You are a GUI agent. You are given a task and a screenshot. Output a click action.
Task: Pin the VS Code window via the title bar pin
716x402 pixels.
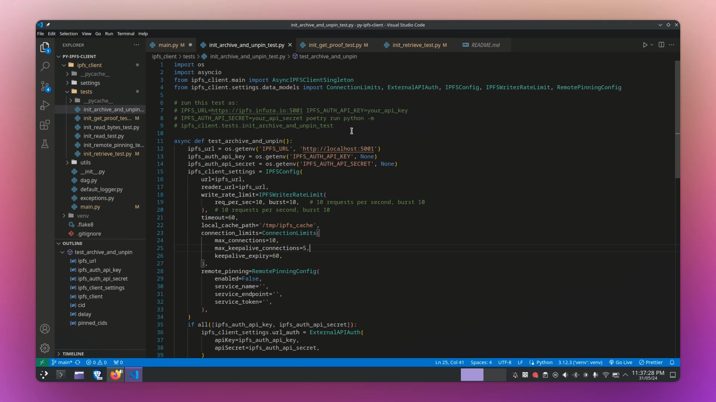click(x=48, y=25)
